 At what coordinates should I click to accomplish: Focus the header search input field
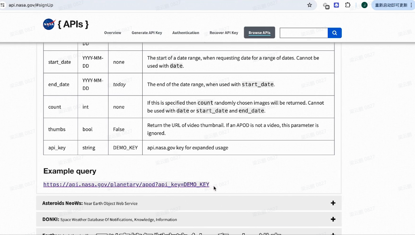point(304,33)
